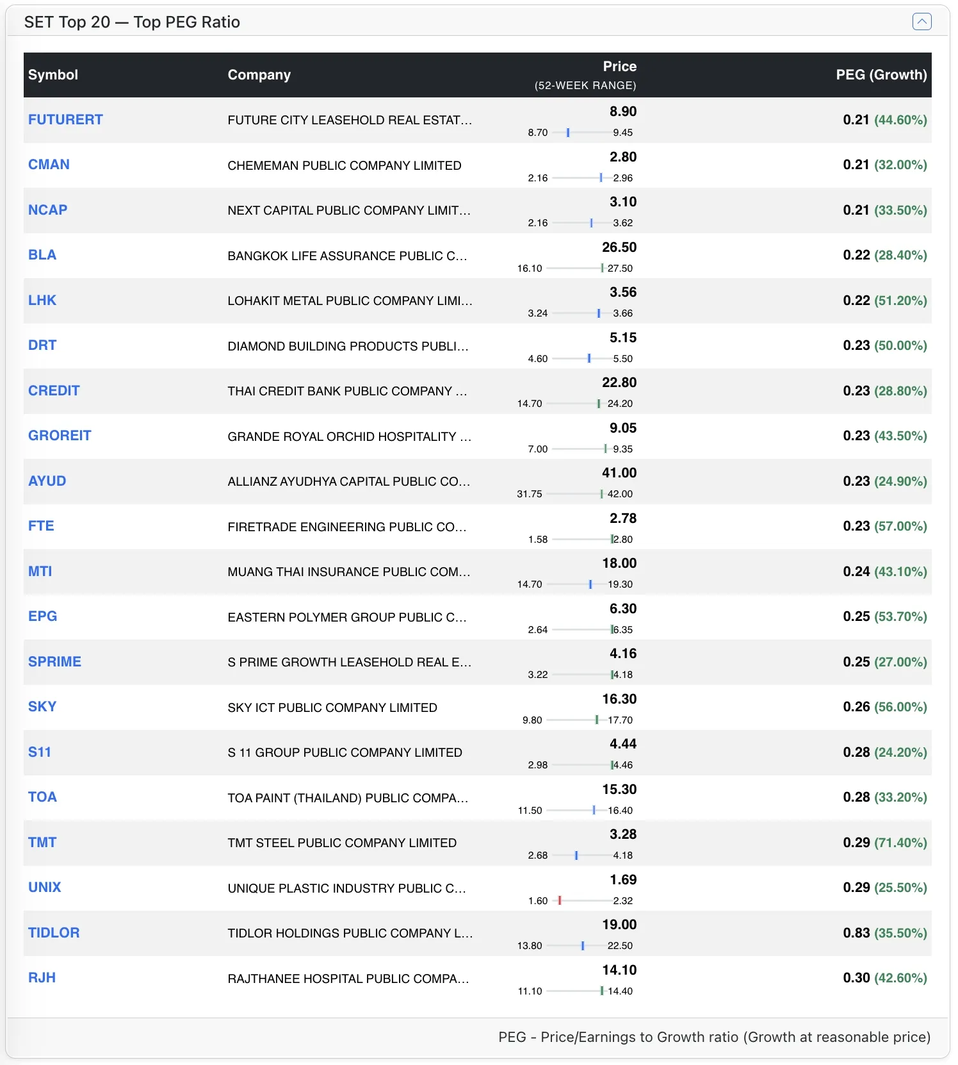Click the MTI price 18.00
This screenshot has width=958, height=1065.
(619, 563)
